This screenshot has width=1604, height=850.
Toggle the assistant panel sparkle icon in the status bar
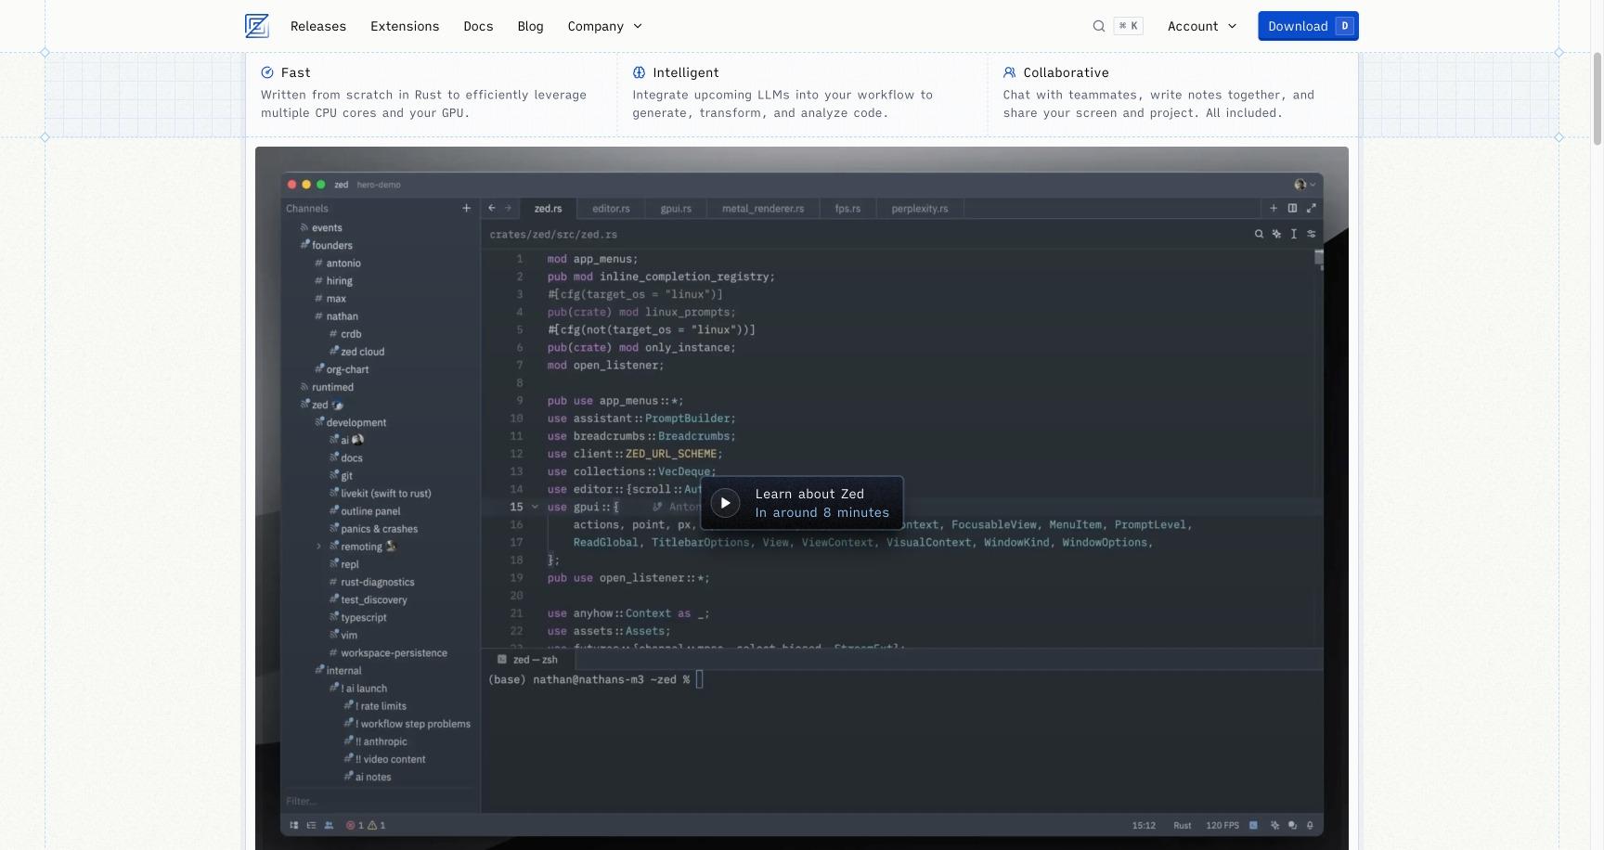click(1274, 825)
